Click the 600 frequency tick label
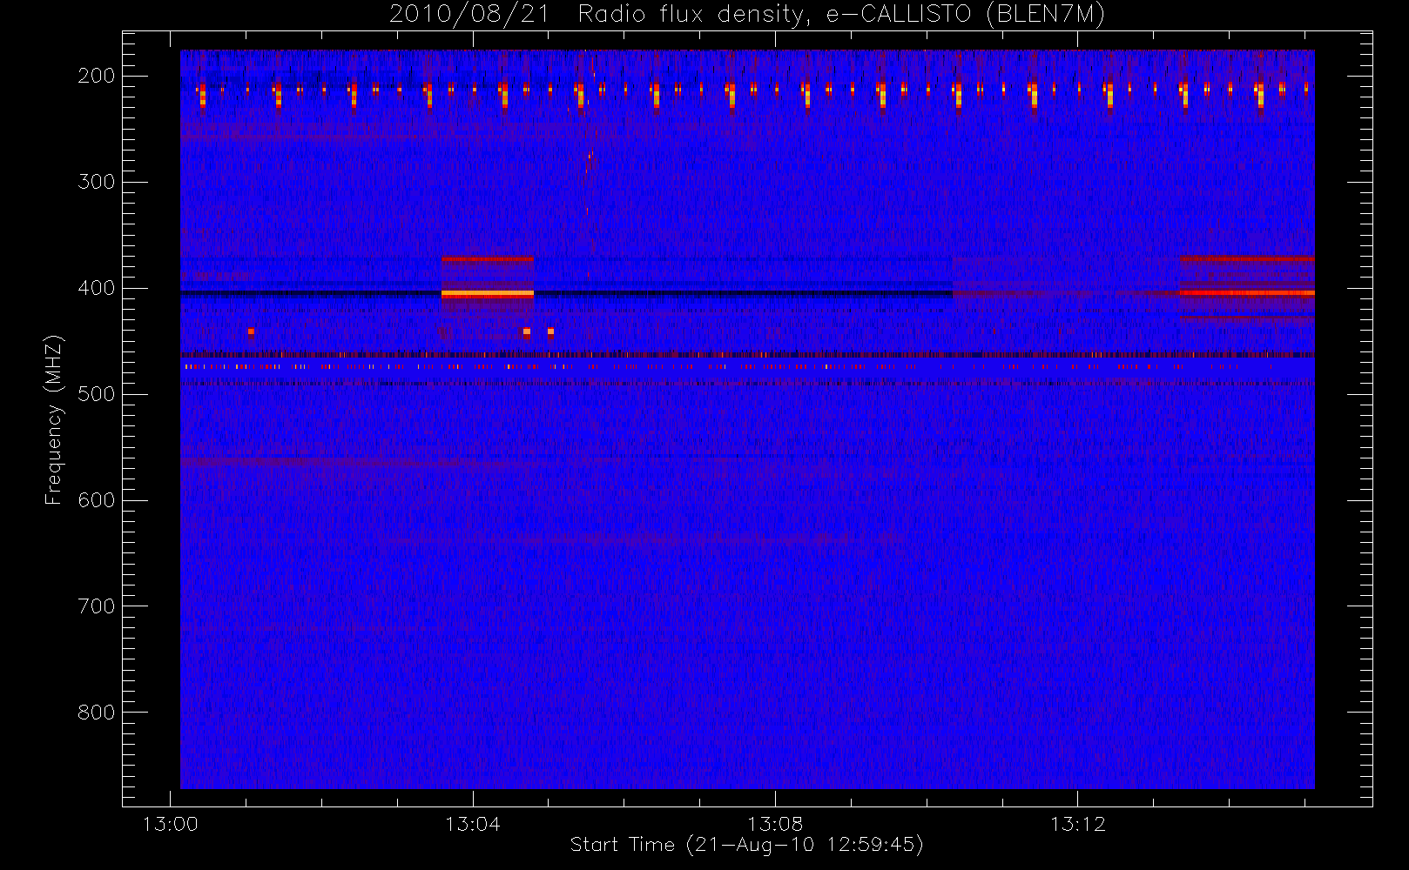This screenshot has width=1409, height=870. (x=96, y=500)
